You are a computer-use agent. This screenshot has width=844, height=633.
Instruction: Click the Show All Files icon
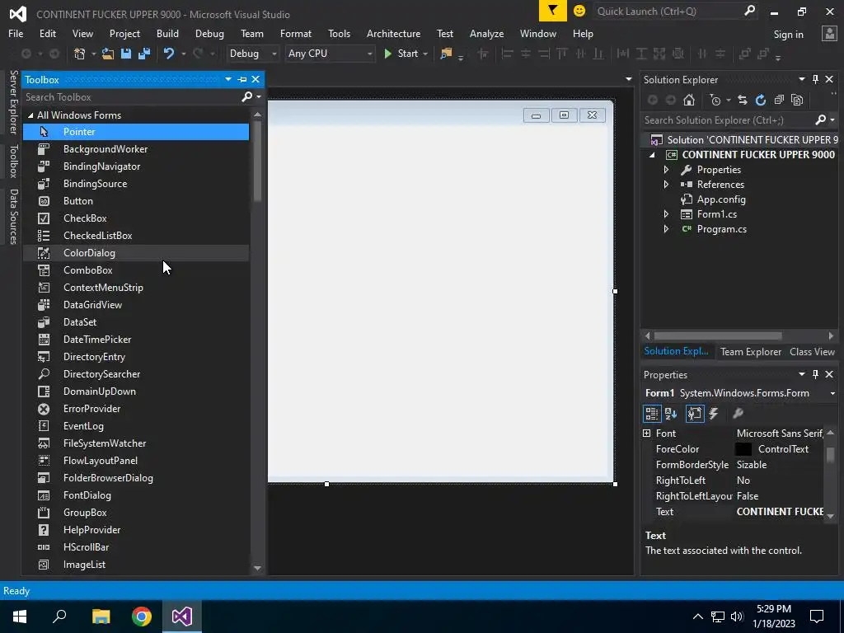(797, 100)
